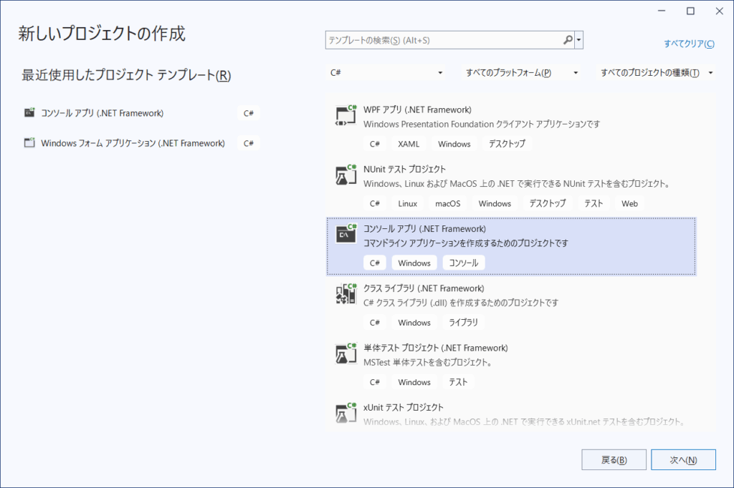Maximize the dialog window
Screen dimensions: 734x488
coord(690,11)
